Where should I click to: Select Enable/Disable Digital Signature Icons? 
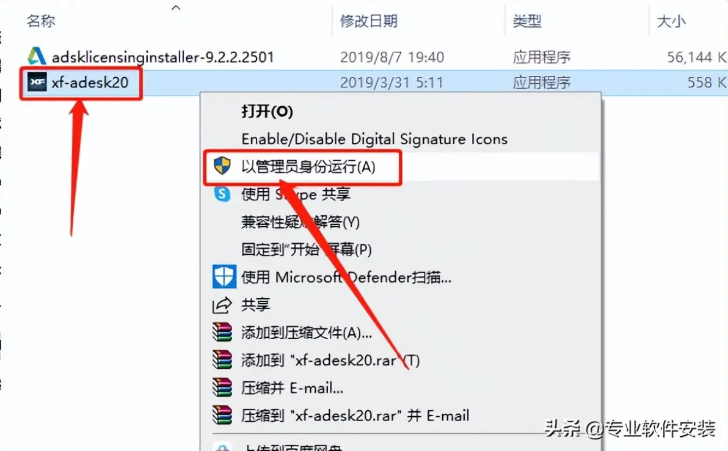[x=374, y=139]
